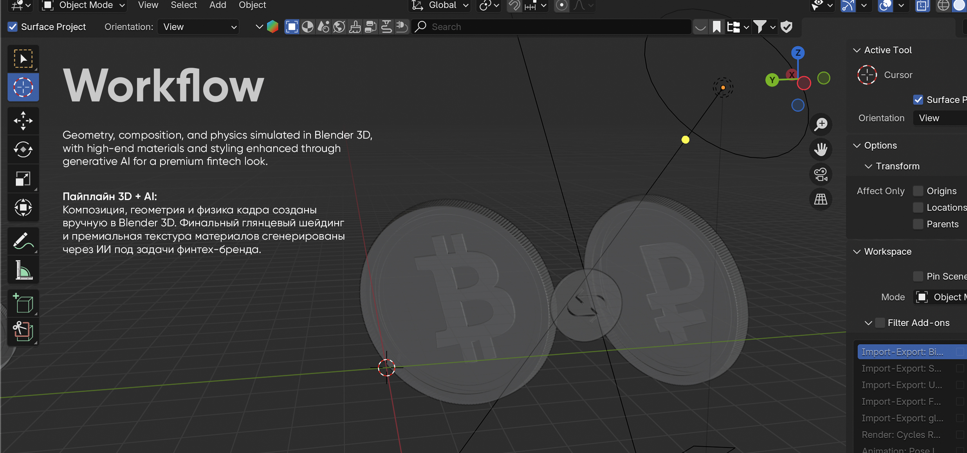
Task: Click the zoom magnifier viewport button
Action: click(821, 125)
